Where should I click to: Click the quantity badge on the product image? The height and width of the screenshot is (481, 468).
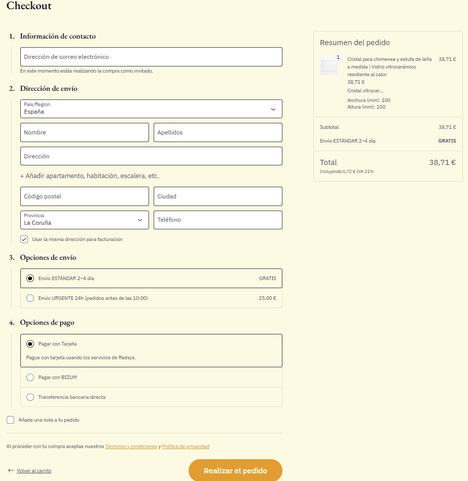tap(338, 57)
